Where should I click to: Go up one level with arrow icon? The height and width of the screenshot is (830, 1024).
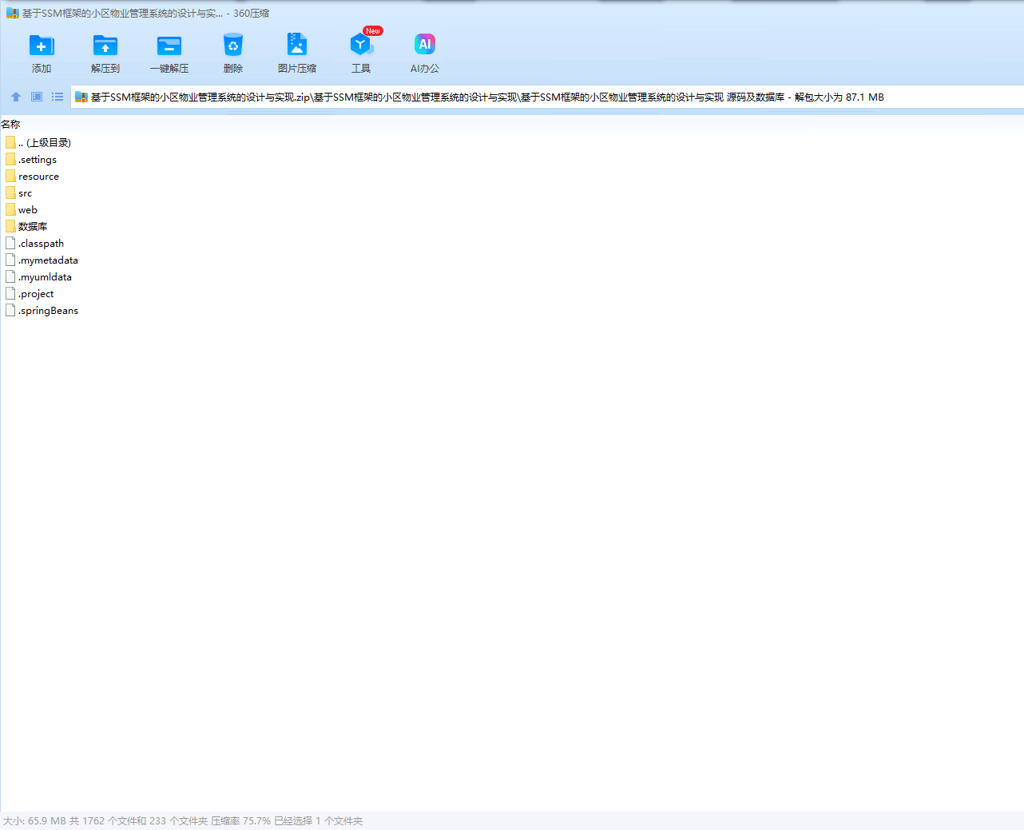16,97
